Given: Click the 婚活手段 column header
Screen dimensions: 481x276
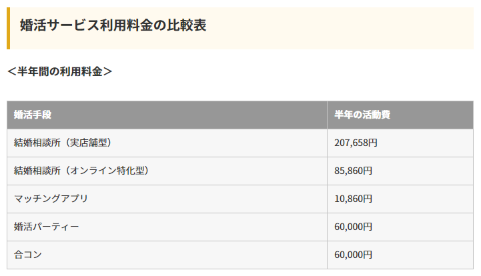Looking at the screenshot, I should pos(33,115).
